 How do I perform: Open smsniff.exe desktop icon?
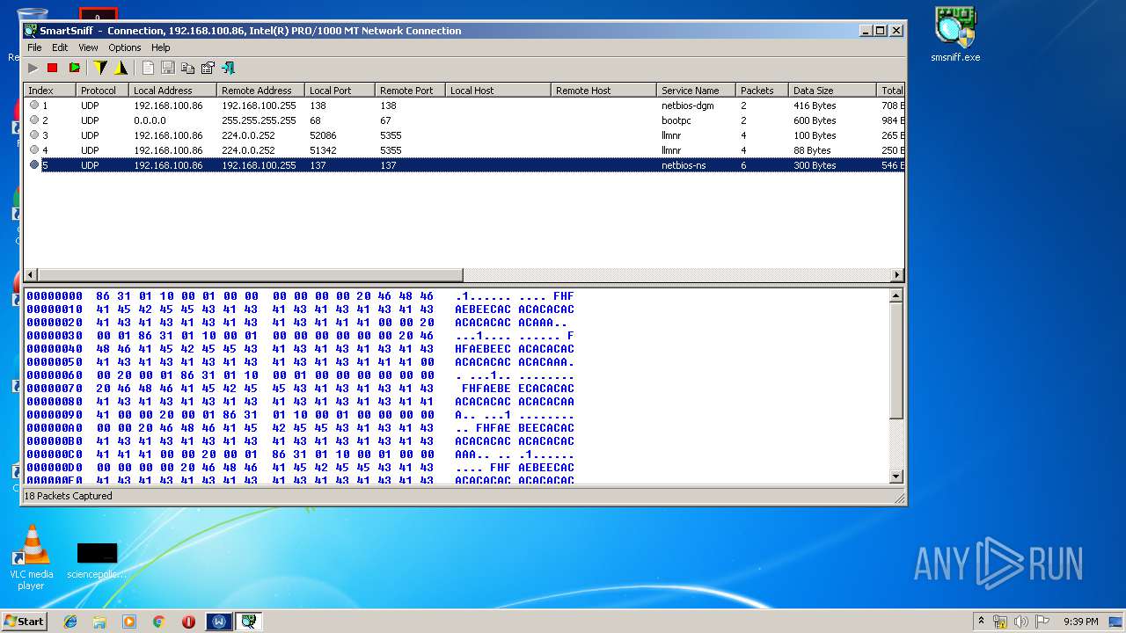click(x=955, y=35)
